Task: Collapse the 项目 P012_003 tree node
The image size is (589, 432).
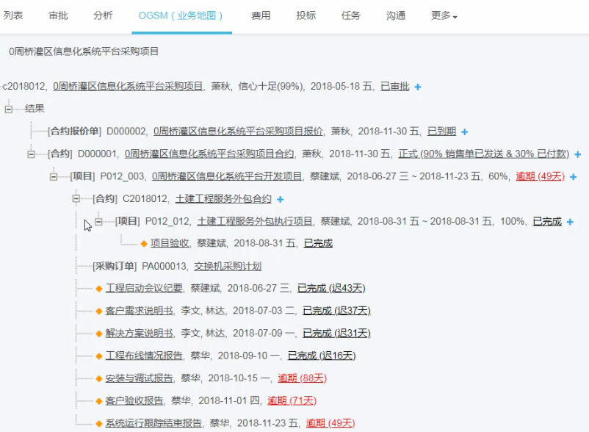Action: tap(54, 176)
